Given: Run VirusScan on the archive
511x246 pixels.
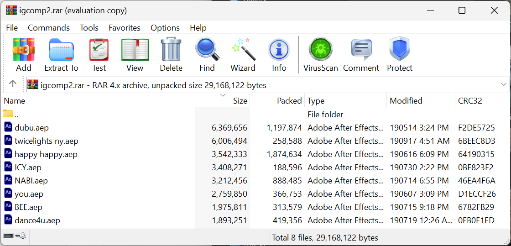Looking at the screenshot, I should point(320,49).
